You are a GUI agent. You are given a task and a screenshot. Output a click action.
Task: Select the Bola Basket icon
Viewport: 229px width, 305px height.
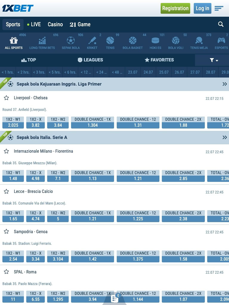coord(133,41)
